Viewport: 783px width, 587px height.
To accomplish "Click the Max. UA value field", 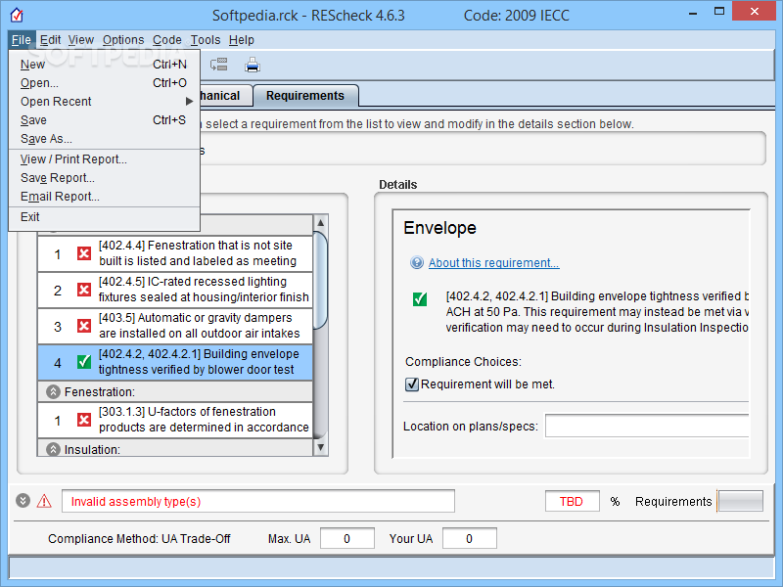I will point(347,539).
